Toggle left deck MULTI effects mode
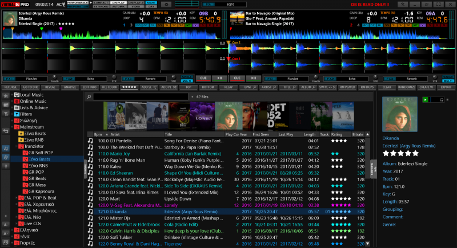This screenshot has height=248, width=457. 187,81
